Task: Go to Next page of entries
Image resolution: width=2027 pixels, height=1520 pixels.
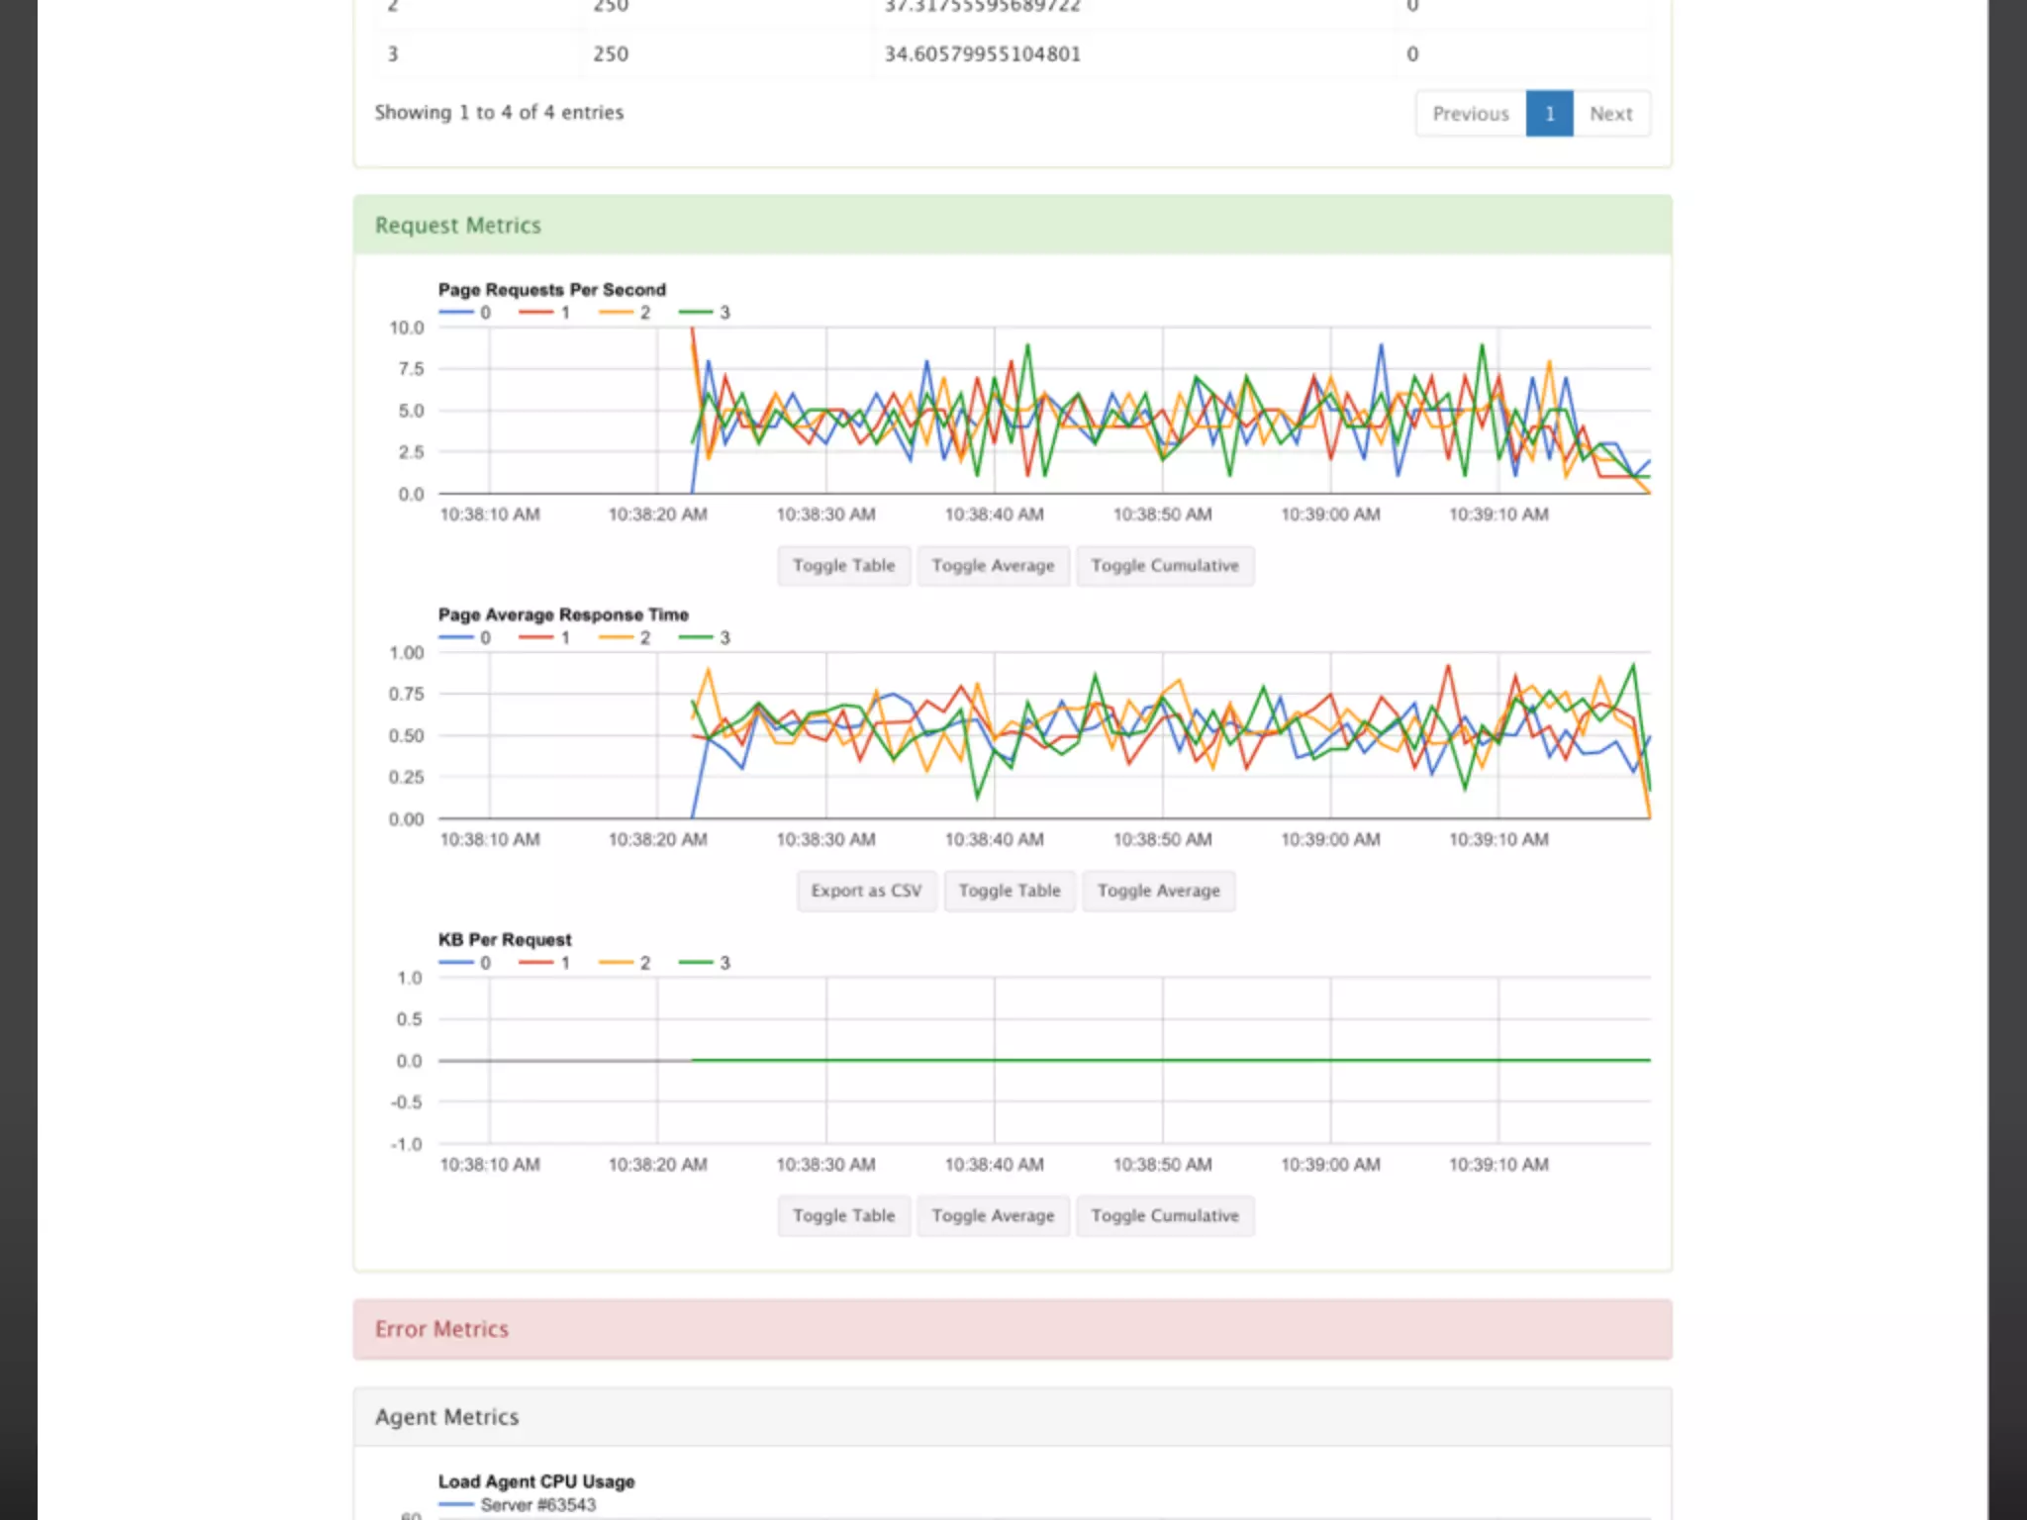Action: 1610,114
